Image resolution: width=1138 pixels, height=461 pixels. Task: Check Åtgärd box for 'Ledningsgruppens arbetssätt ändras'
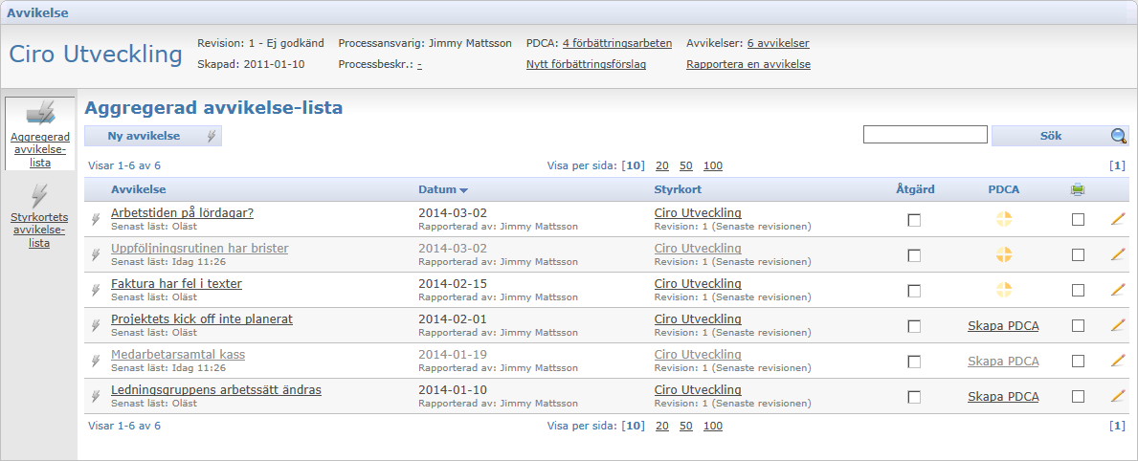pyautogui.click(x=914, y=397)
